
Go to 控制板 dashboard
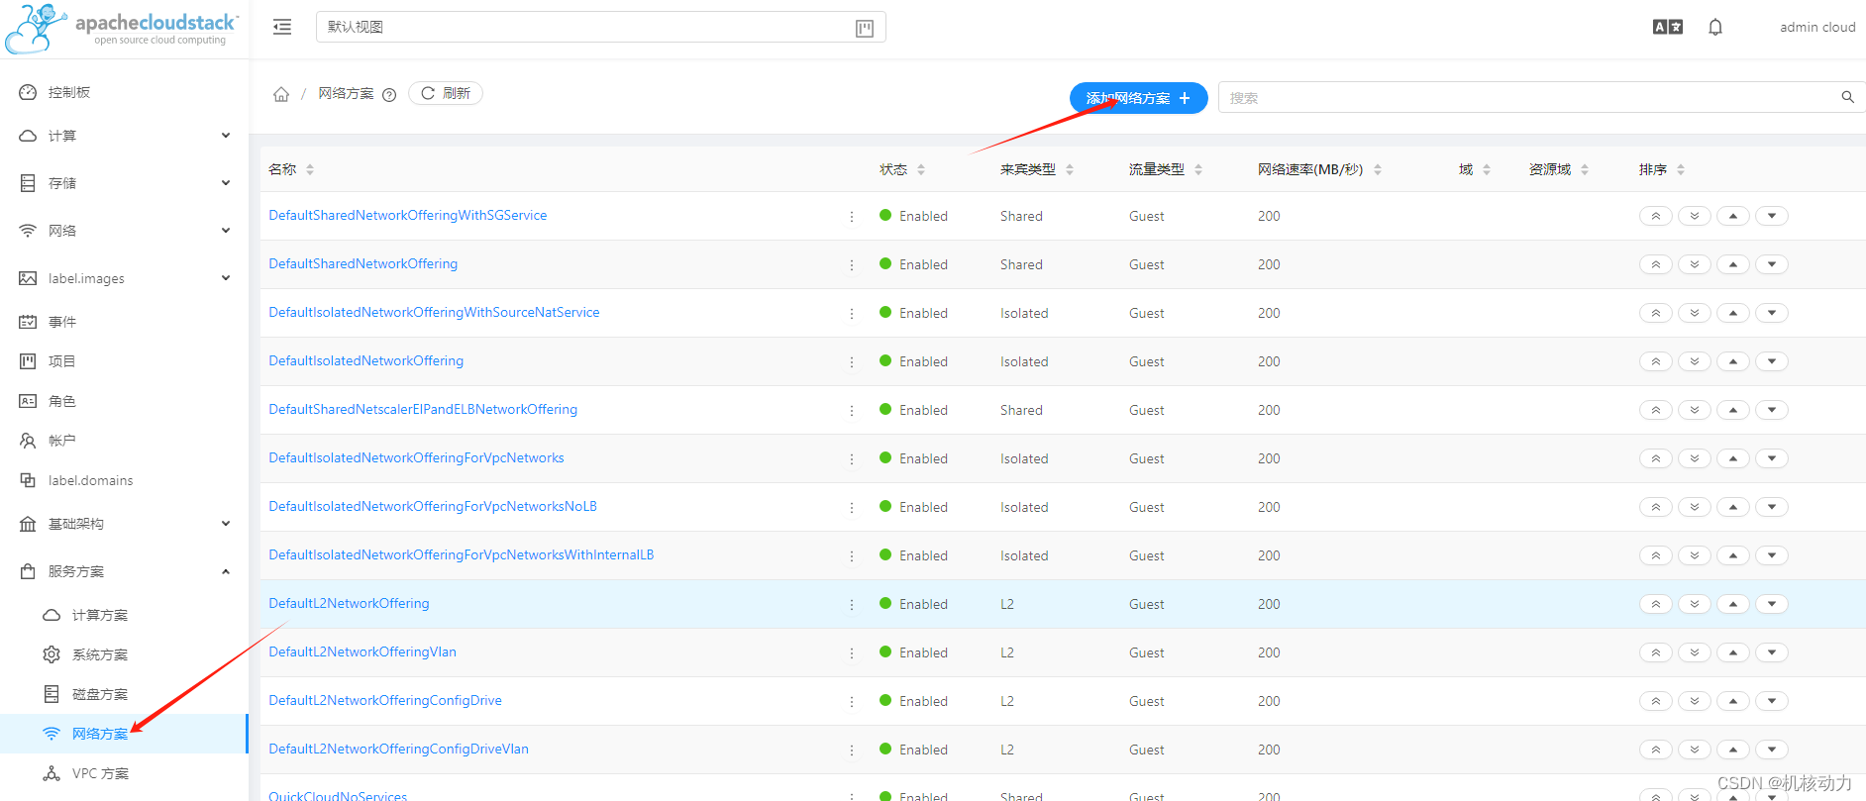click(124, 92)
